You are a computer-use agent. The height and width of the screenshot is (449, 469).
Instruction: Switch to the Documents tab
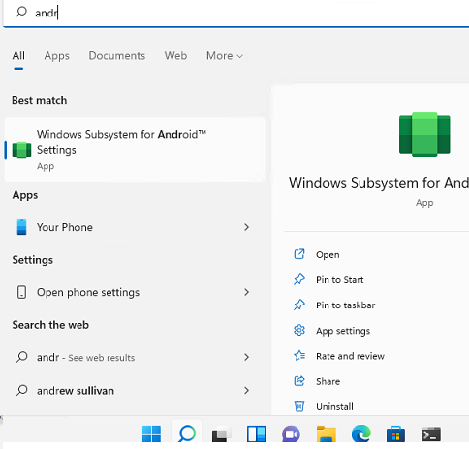[117, 56]
